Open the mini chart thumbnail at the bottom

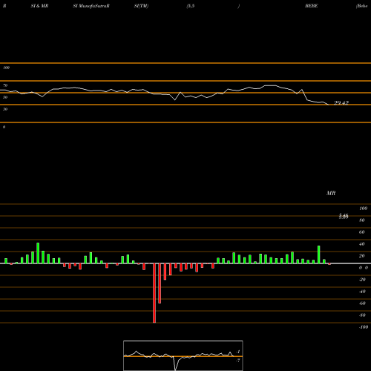pyautogui.click(x=183, y=355)
